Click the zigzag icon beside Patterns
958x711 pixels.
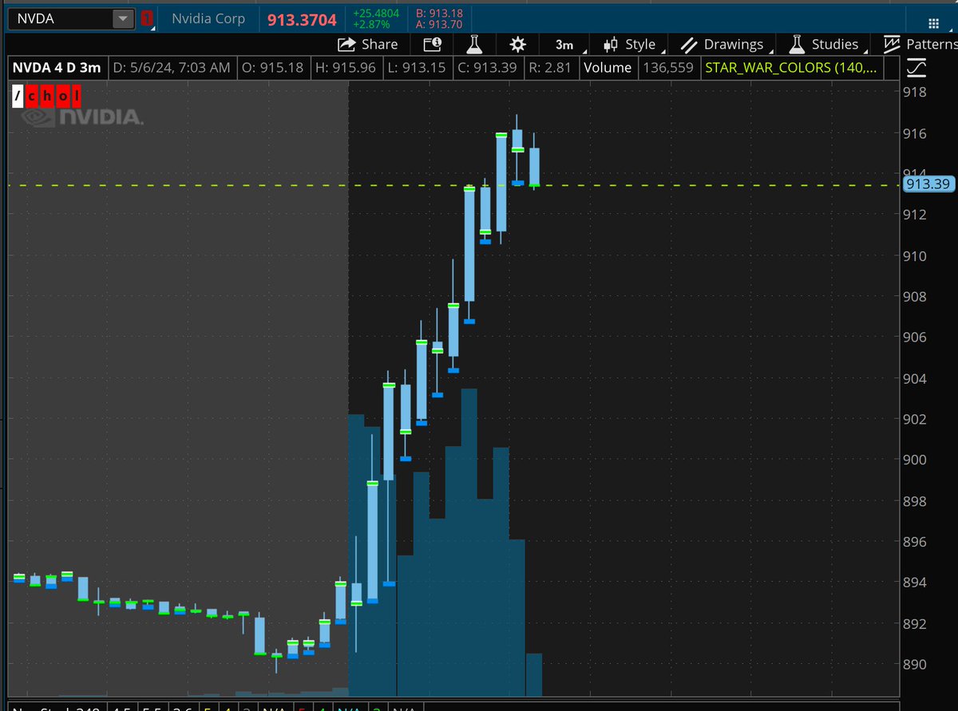coord(891,45)
